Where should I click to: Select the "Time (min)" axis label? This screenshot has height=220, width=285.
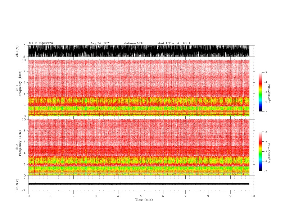coord(144,200)
